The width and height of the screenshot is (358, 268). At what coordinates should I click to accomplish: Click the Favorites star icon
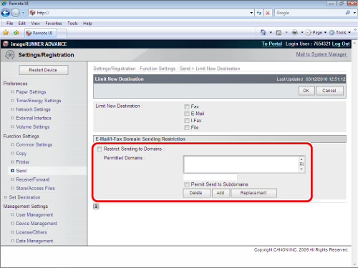(6, 33)
